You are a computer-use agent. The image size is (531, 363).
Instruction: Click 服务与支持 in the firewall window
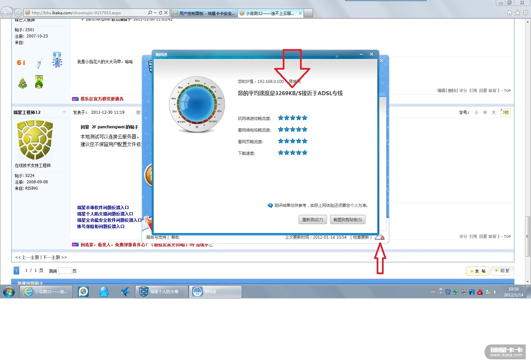click(x=156, y=237)
